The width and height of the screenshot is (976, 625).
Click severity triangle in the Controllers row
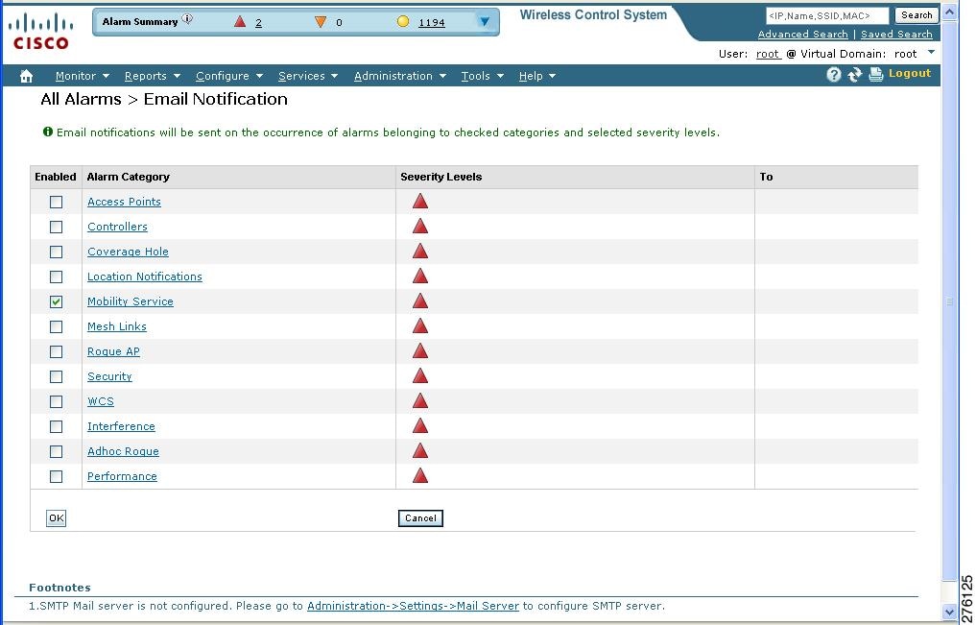click(x=420, y=226)
